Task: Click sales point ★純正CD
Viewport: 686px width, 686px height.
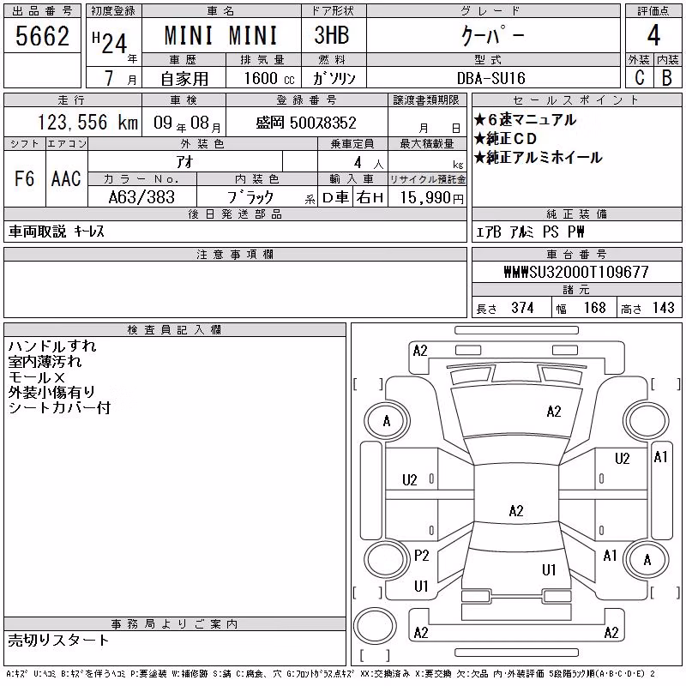Action: 505,139
